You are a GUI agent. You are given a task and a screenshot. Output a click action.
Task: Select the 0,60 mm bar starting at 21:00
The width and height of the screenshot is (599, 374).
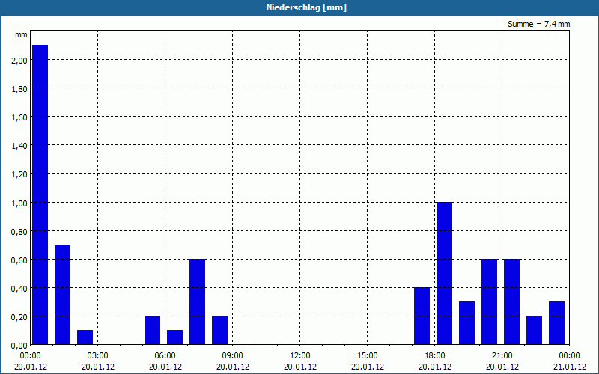tap(512, 302)
